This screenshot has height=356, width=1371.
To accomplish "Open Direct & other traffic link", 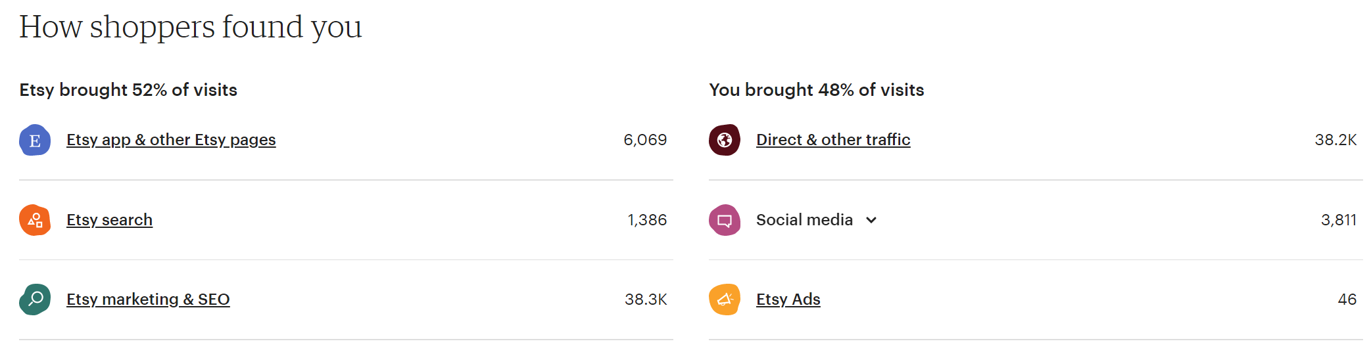I will point(833,140).
